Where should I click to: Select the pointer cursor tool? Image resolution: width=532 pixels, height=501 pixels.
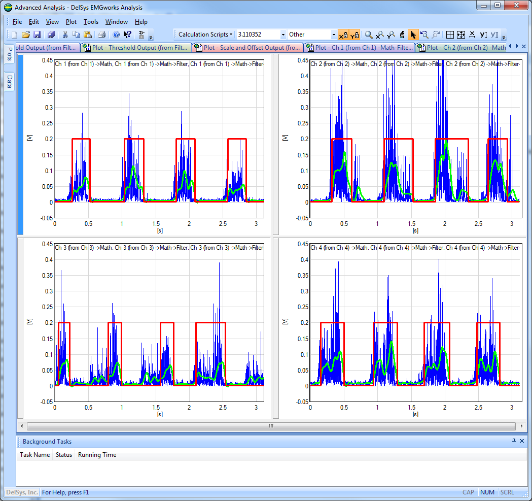(413, 35)
